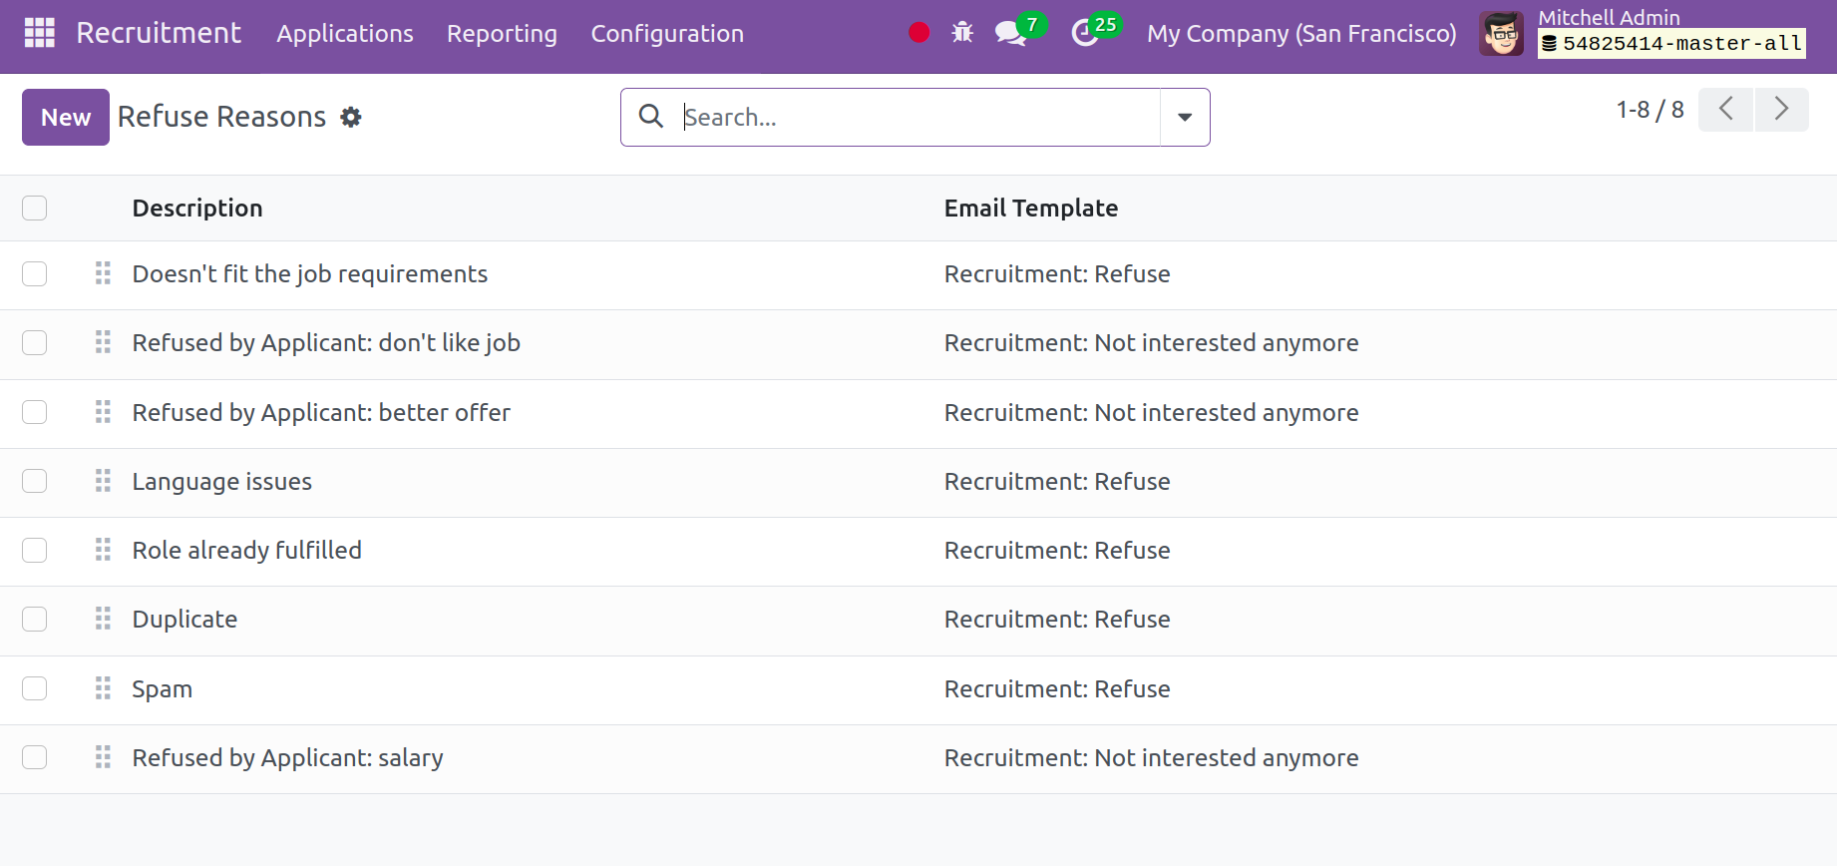Select the Duplicate row checkbox

pos(35,619)
